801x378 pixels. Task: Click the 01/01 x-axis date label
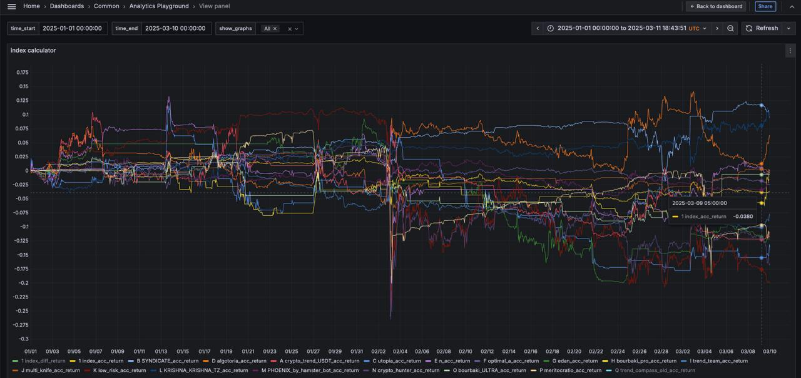(30, 352)
